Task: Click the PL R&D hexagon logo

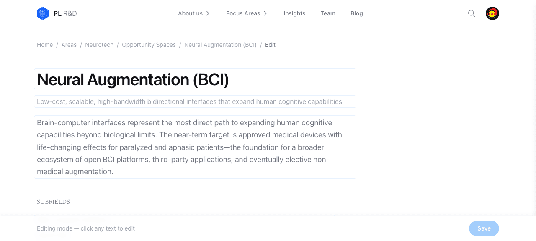Action: pyautogui.click(x=43, y=13)
